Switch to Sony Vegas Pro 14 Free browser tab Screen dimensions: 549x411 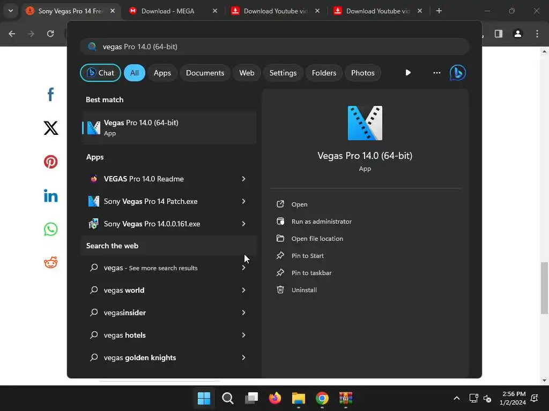[x=70, y=11]
